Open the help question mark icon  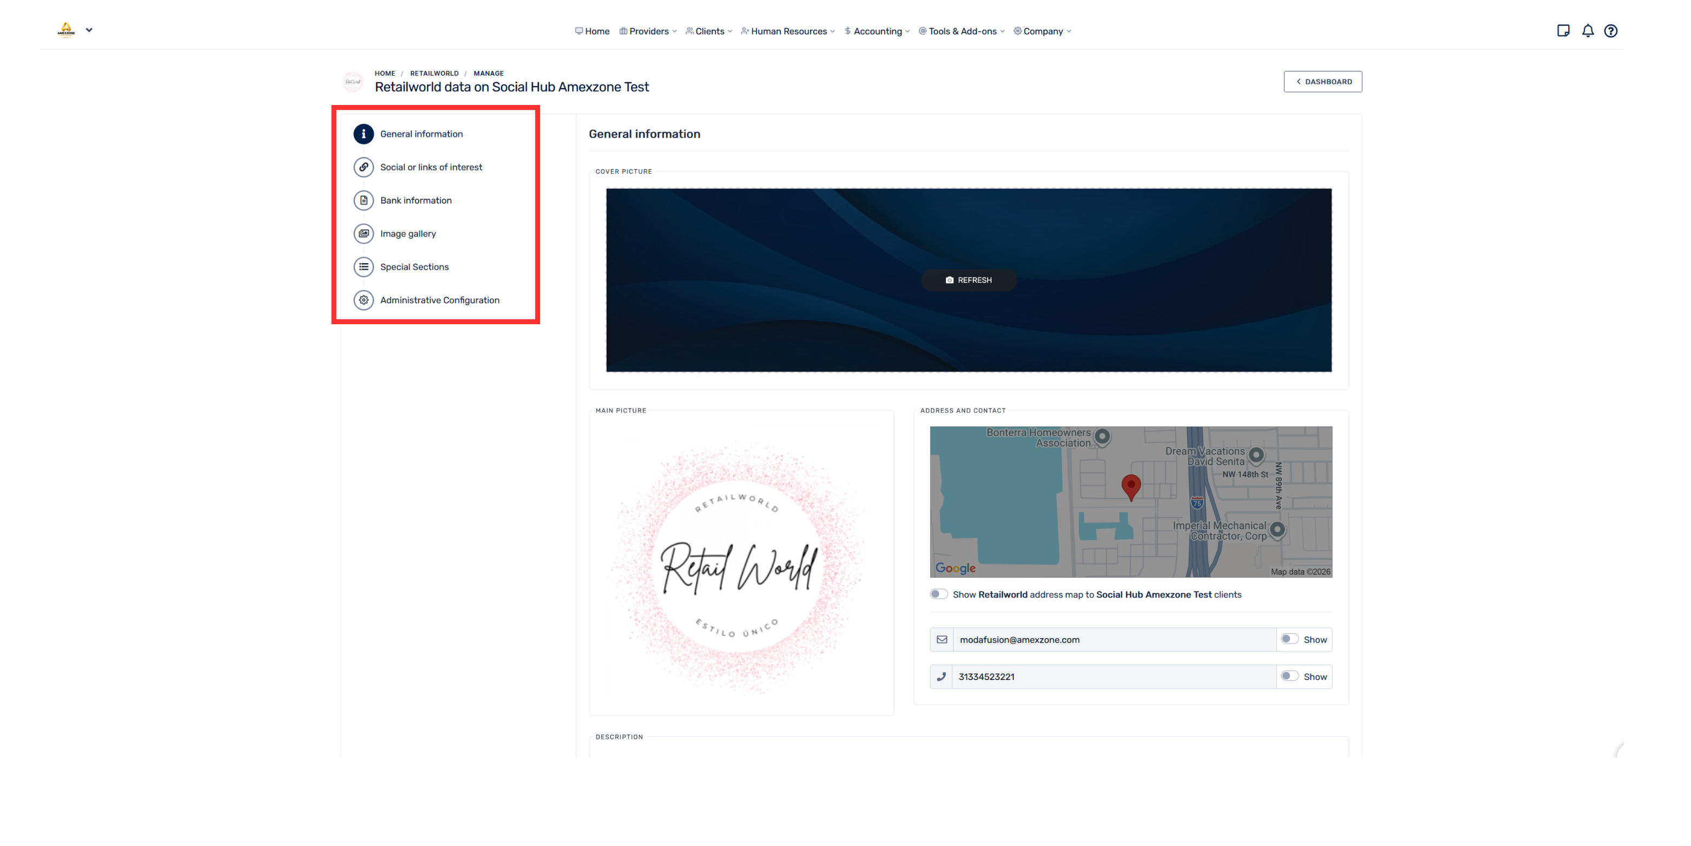(1610, 31)
